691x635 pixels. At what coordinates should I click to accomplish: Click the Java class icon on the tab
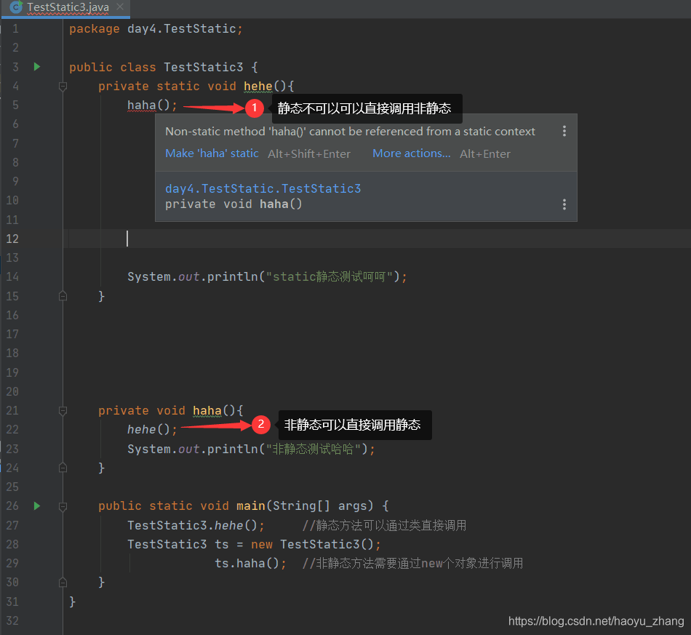coord(16,7)
